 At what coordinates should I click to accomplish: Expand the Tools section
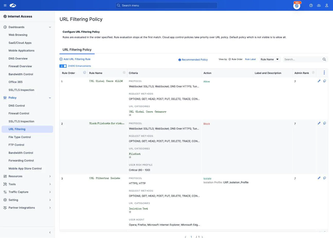click(50, 184)
